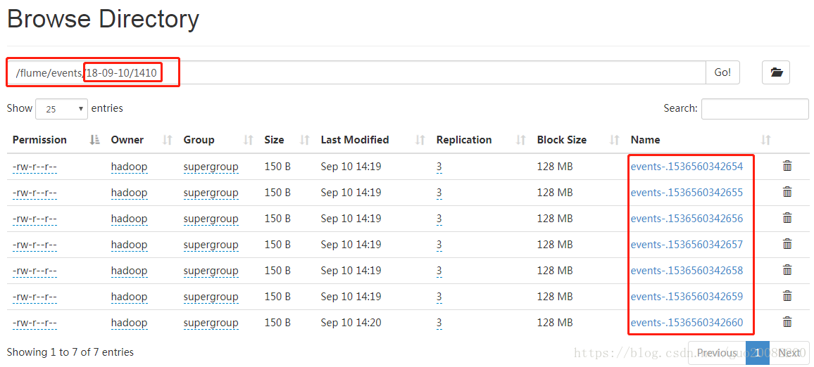Click replication value 3 of first file
Screen dimensions: 814x367
coord(439,167)
